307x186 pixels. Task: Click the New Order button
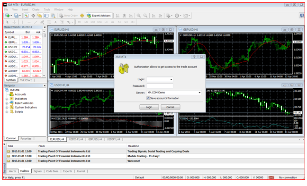[69, 16]
